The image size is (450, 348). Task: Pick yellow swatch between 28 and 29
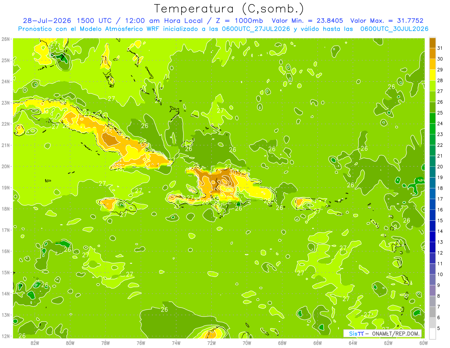click(x=432, y=75)
